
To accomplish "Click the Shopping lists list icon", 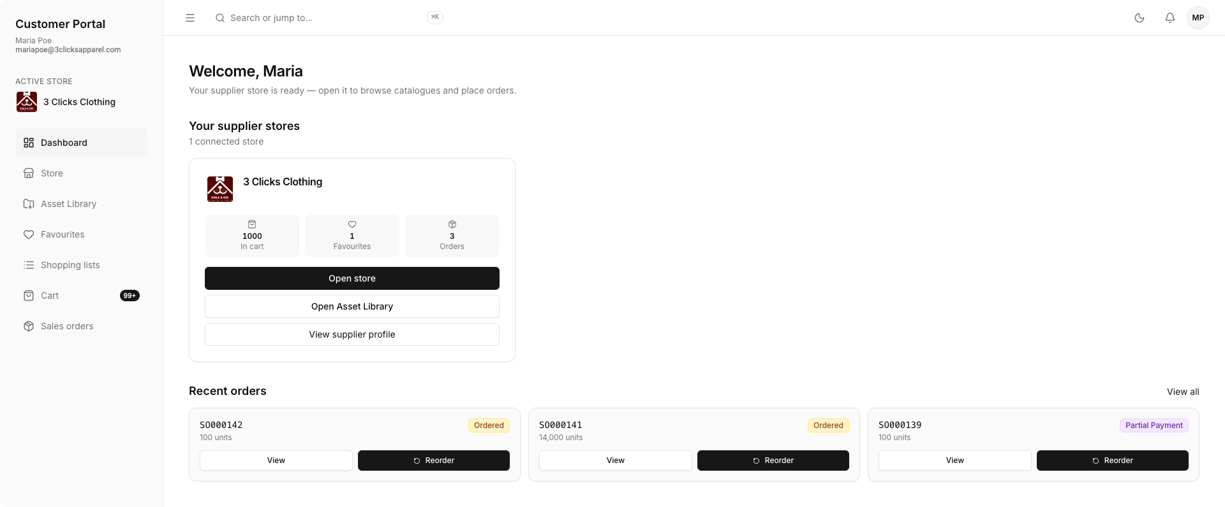I will [x=29, y=265].
